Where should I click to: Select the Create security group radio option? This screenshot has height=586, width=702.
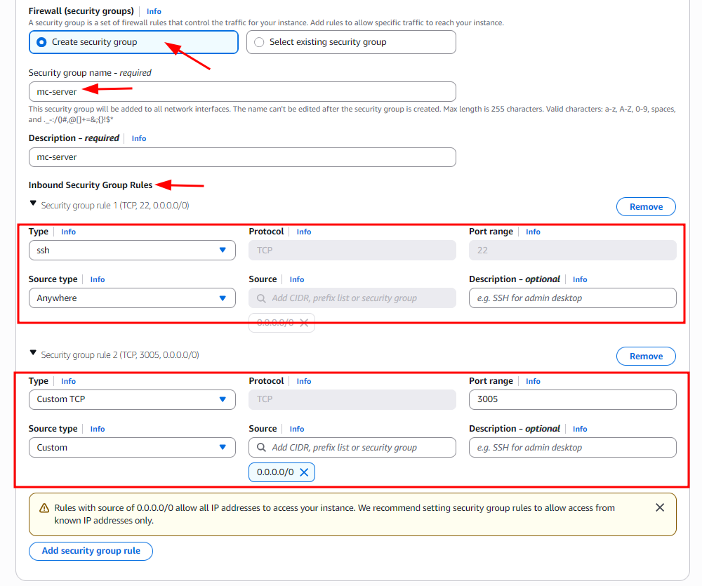42,42
